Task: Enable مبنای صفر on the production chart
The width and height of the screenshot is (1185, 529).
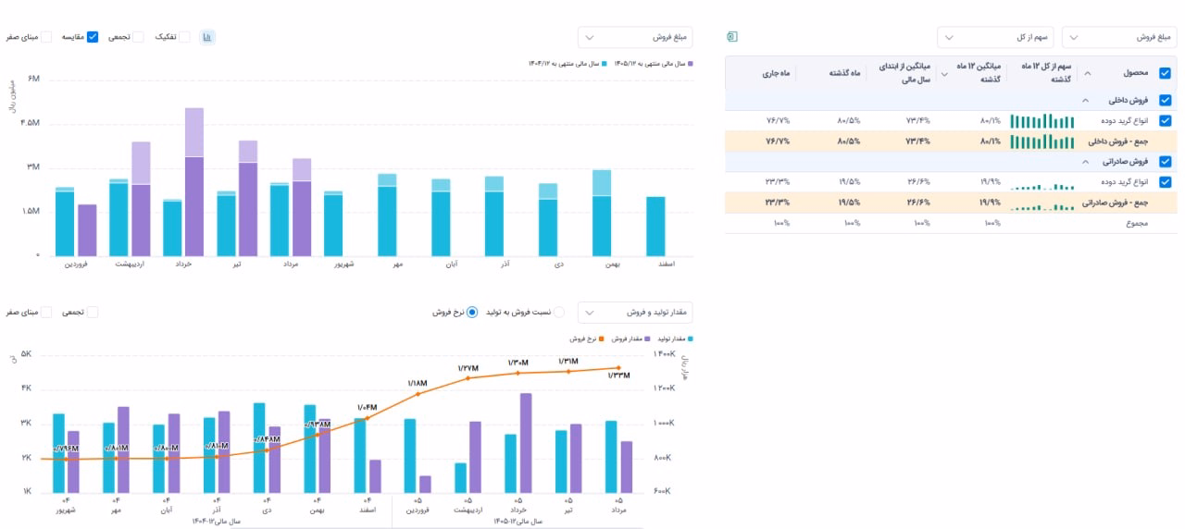Action: pyautogui.click(x=45, y=312)
